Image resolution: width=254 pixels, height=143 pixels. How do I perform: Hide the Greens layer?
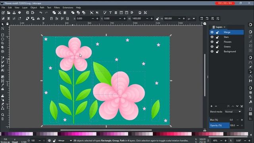[x=212, y=47]
